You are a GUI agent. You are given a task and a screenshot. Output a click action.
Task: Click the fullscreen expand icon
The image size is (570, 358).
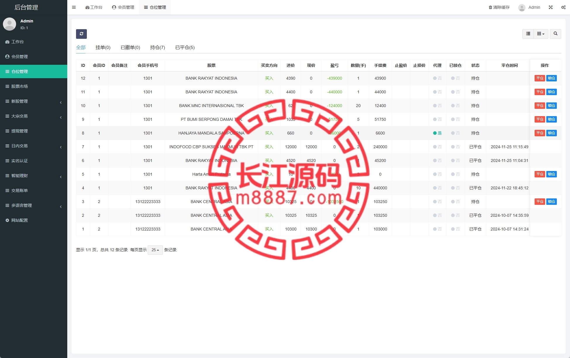551,7
